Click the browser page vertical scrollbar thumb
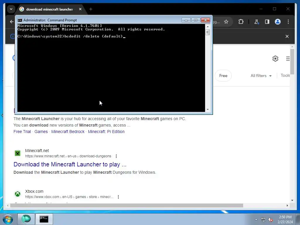Screen dimensions: 300x225 tap(292, 62)
